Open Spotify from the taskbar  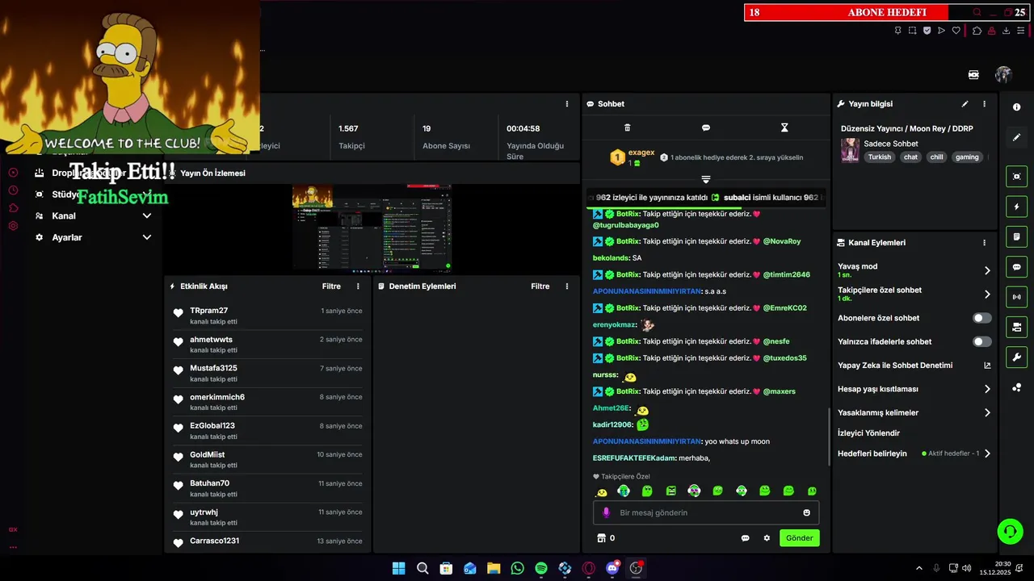pyautogui.click(x=541, y=568)
